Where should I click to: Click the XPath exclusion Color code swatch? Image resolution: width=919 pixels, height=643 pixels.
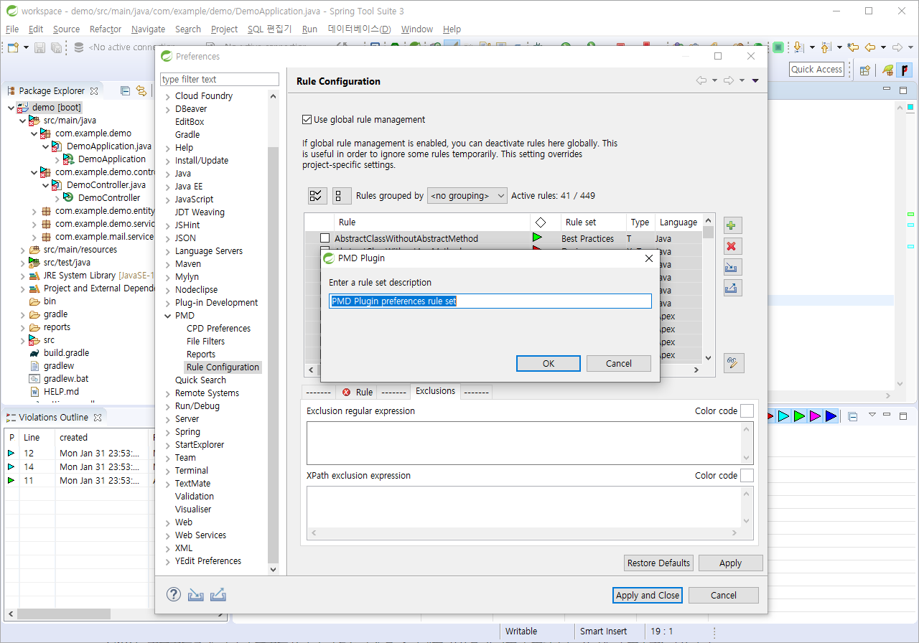[747, 475]
